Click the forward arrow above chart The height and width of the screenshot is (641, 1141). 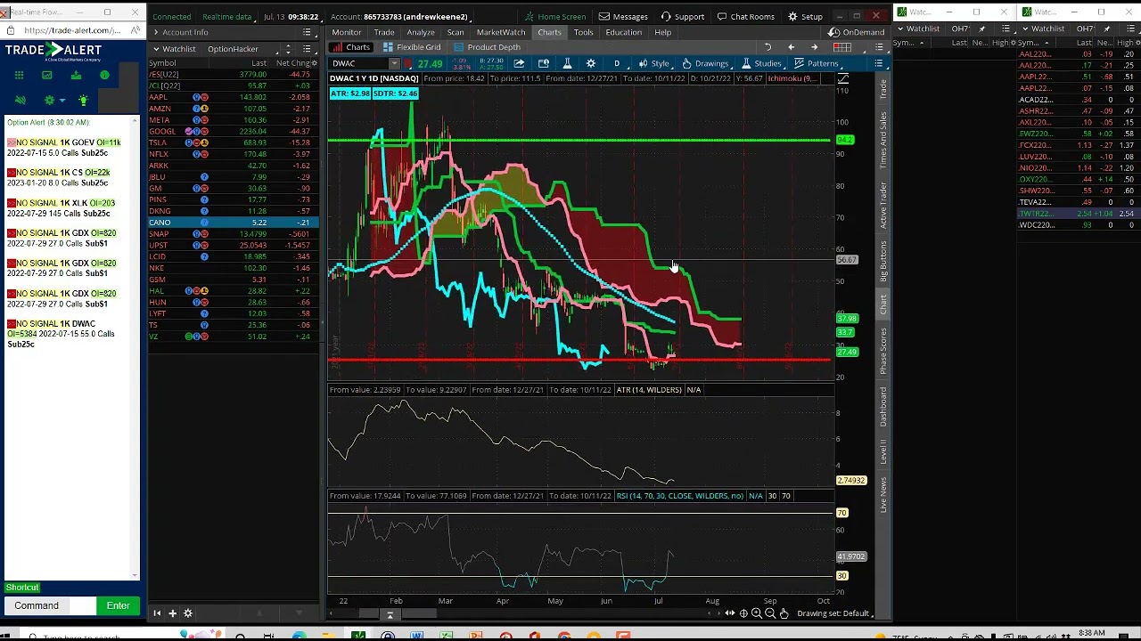coord(814,47)
